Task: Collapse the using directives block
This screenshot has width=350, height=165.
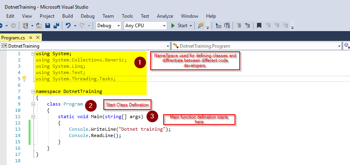Action: [33, 54]
